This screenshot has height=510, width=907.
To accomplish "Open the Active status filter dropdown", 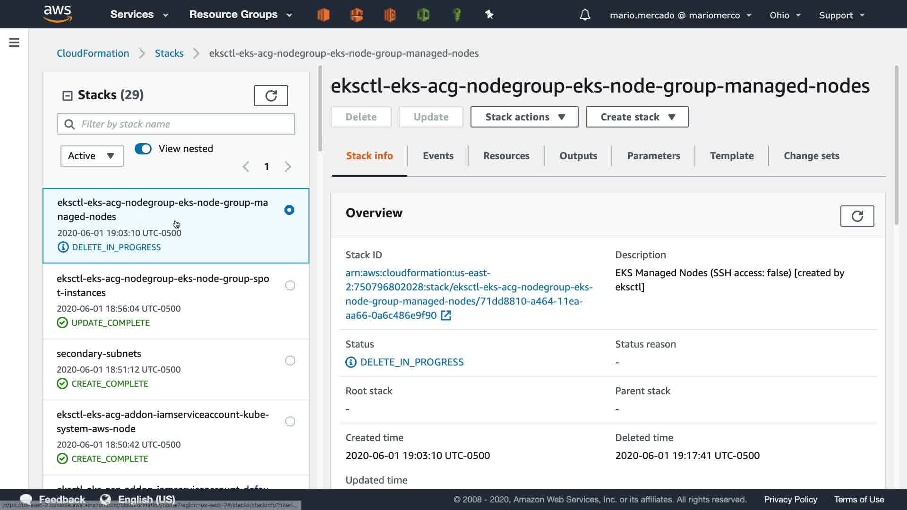I will 92,156.
